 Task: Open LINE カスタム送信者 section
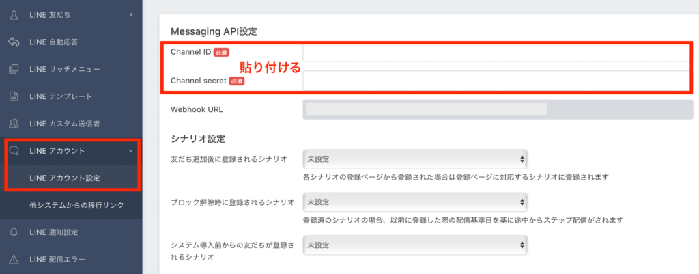click(71, 123)
